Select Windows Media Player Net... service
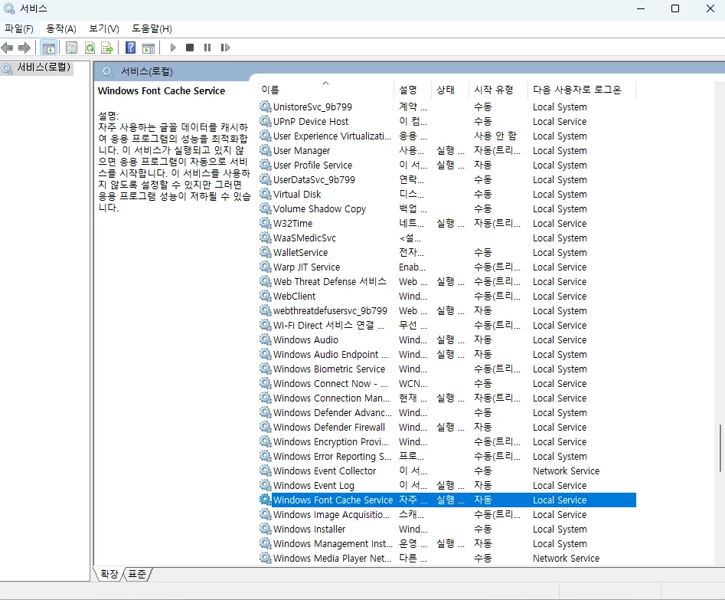Screen dimensions: 725x600 click(447, 559)
